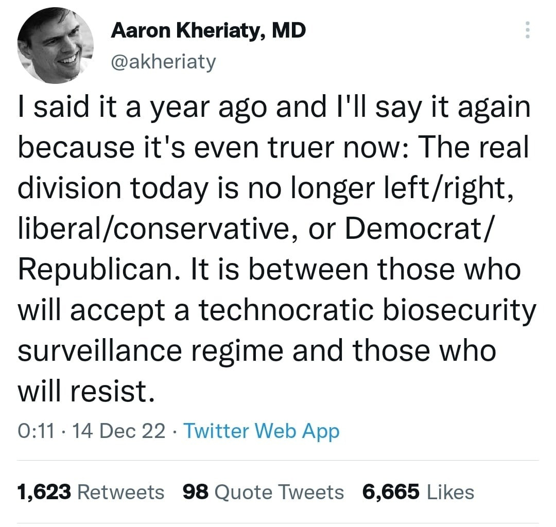Screen dimensions: 556x527
Task: Open the Aaron Kheriaty, MD display name
Action: [208, 31]
